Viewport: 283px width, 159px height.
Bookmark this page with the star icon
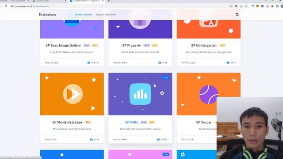pos(246,6)
